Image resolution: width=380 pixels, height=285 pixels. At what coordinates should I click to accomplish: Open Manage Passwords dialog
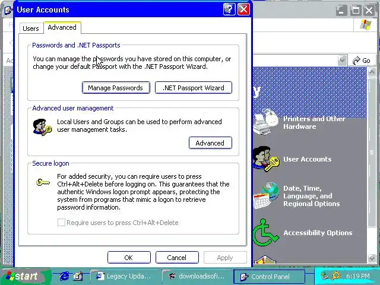[x=116, y=88]
